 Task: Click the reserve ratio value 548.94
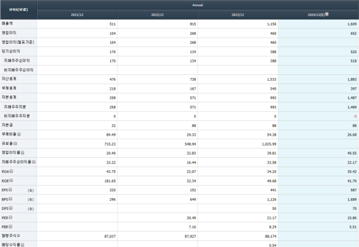click(x=190, y=144)
